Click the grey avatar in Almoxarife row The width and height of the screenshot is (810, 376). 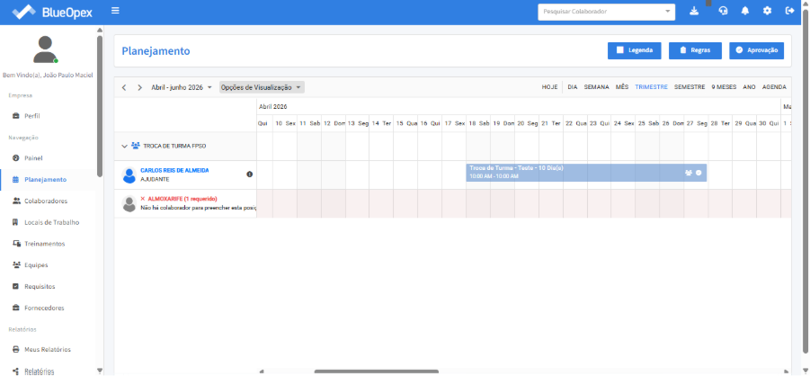(129, 204)
